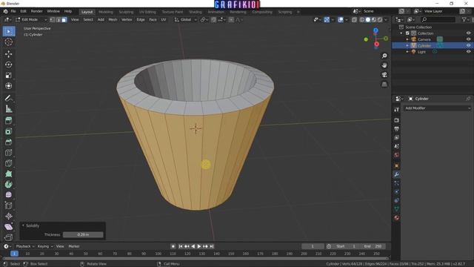Image resolution: width=474 pixels, height=267 pixels.
Task: Collapse the Solidify operator panel
Action: (x=23, y=225)
